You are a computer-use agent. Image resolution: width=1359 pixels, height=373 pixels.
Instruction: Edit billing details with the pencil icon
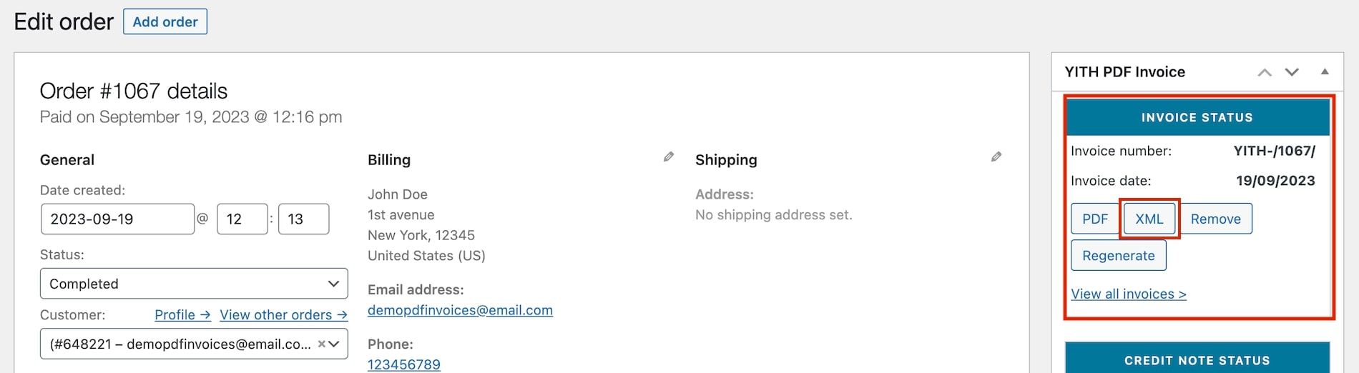[x=668, y=156]
